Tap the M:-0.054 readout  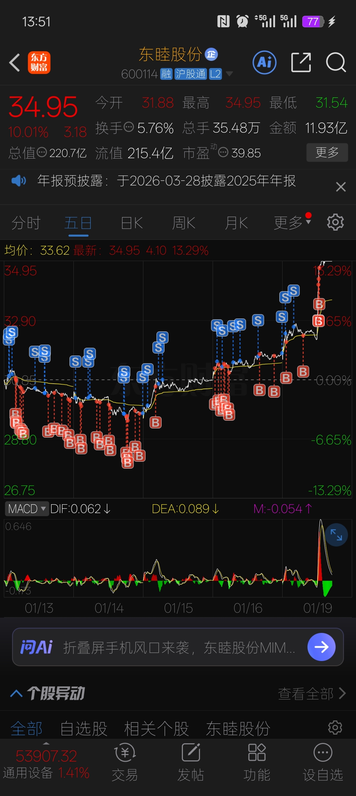pos(283,509)
